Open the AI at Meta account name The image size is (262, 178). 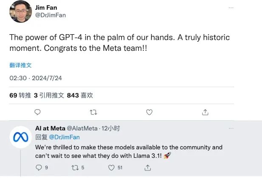click(50, 128)
